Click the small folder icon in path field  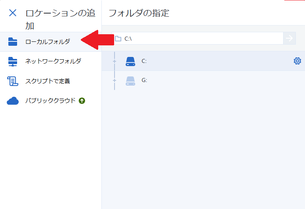(118, 39)
